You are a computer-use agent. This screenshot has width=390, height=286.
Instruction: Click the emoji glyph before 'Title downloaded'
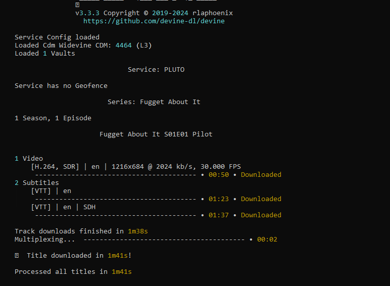pos(17,255)
